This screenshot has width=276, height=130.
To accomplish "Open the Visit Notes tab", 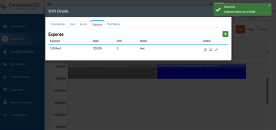I will [114, 24].
